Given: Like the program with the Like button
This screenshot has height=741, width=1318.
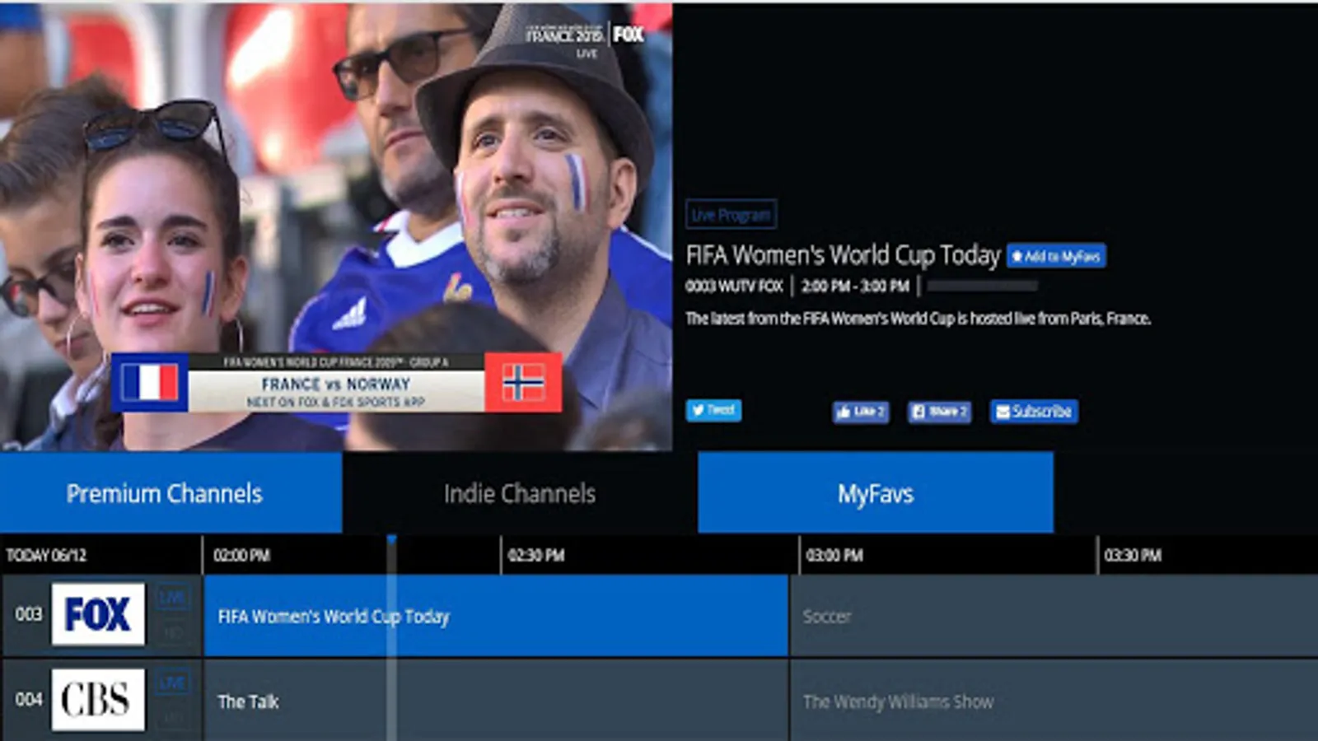Looking at the screenshot, I should 860,412.
